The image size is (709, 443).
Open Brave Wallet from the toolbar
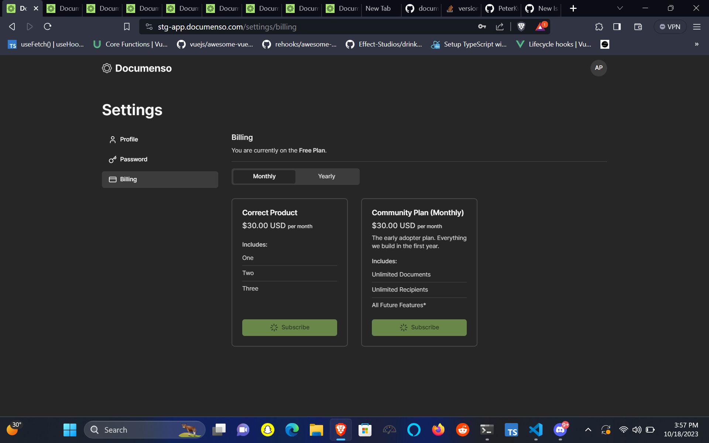pyautogui.click(x=638, y=27)
